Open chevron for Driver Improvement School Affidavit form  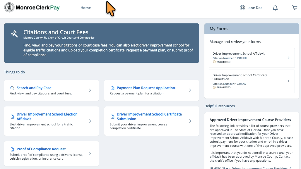tap(288, 58)
